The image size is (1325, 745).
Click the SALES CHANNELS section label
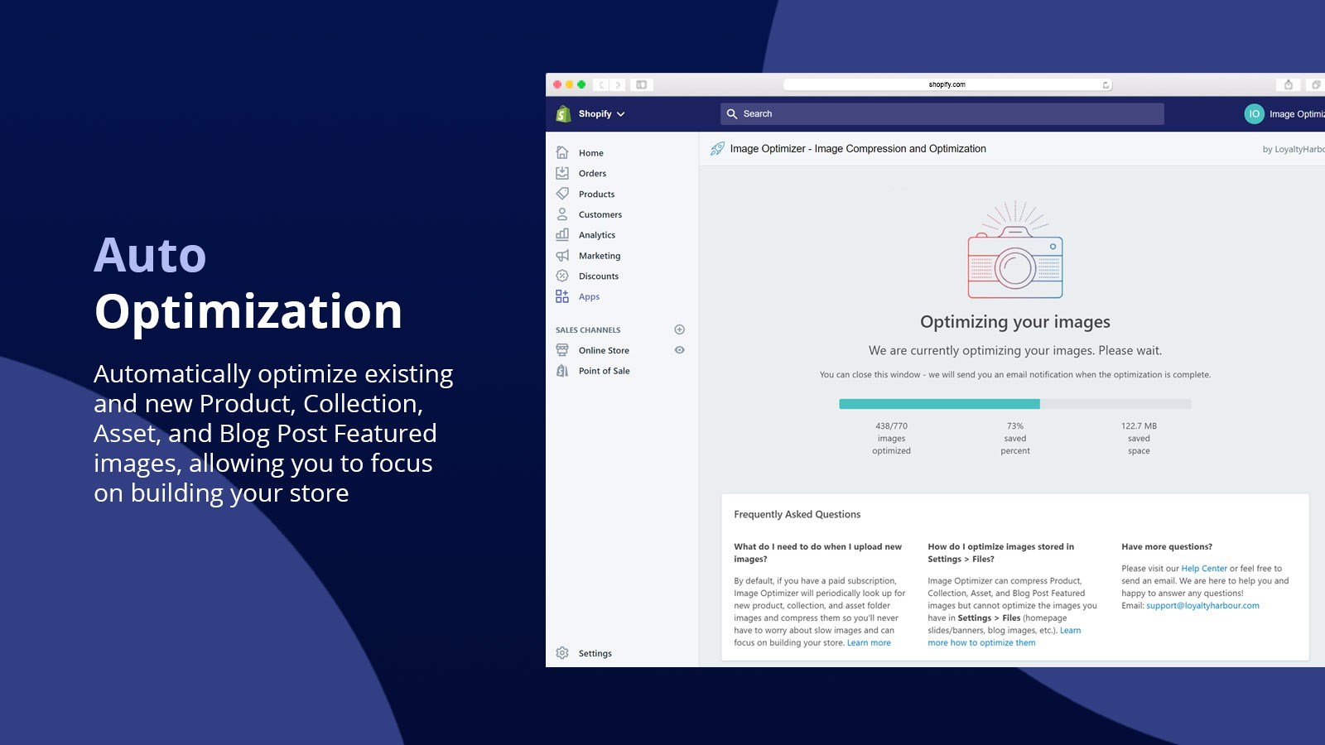coord(588,330)
